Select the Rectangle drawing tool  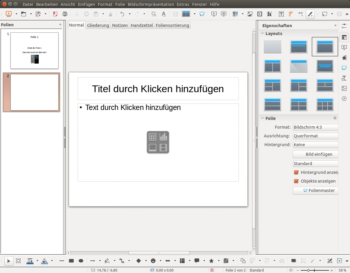coord(71,261)
